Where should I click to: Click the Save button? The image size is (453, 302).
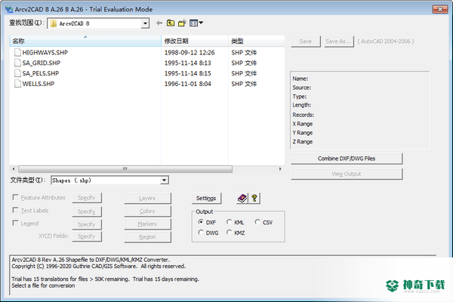click(x=306, y=42)
